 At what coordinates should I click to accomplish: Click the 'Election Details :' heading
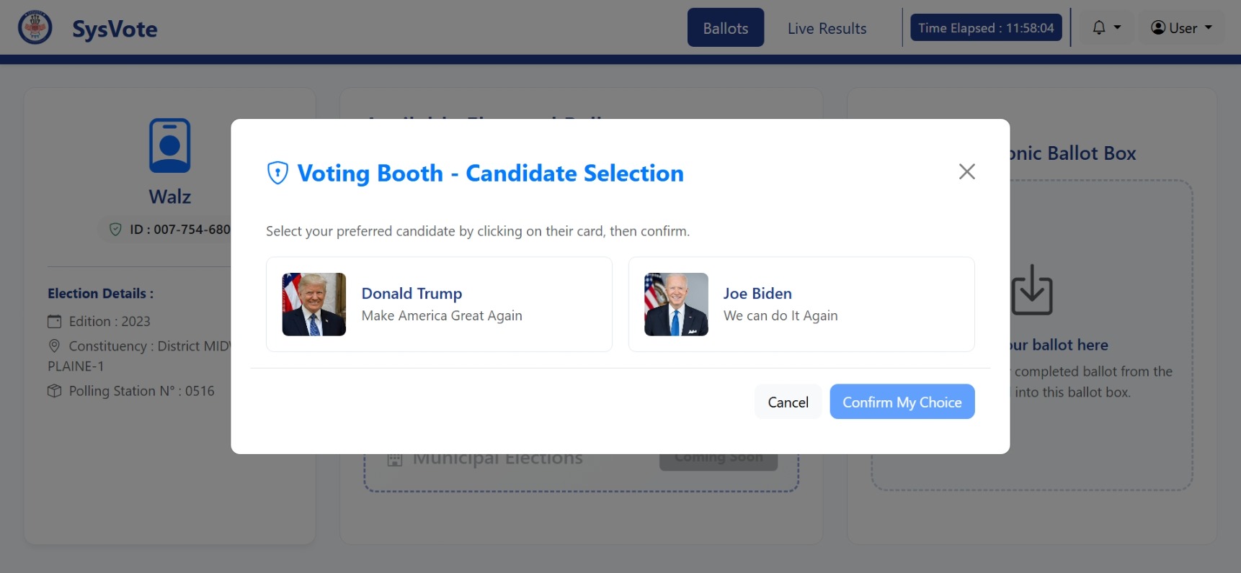click(101, 294)
